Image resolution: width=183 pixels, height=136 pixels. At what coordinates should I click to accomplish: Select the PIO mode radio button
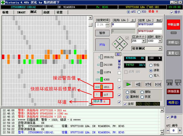[x=139, y=12]
